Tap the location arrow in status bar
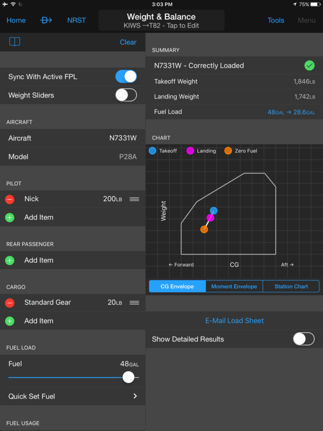 295,4
